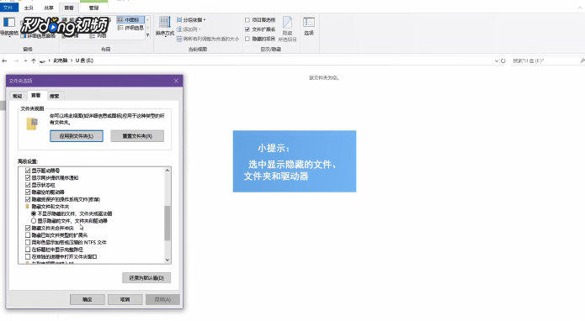Check 用彩色显示加密或压缩的 NTFS 文件

pyautogui.click(x=28, y=242)
